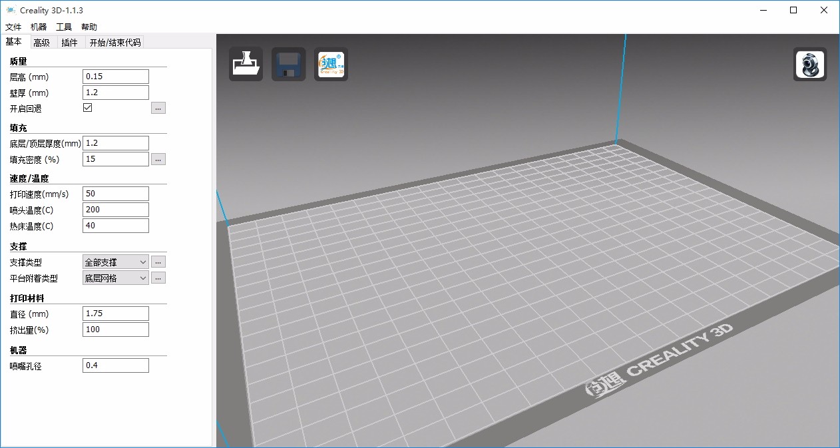Select the 喷头温度 nozzle temperature field
Viewport: 840px width, 448px height.
coord(115,209)
